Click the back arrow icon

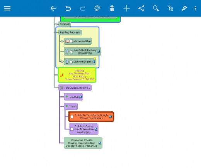pos(53,8)
